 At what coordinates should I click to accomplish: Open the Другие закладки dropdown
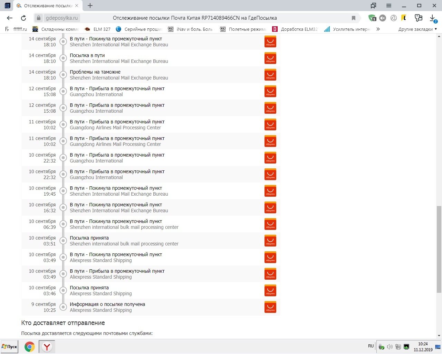[x=417, y=29]
